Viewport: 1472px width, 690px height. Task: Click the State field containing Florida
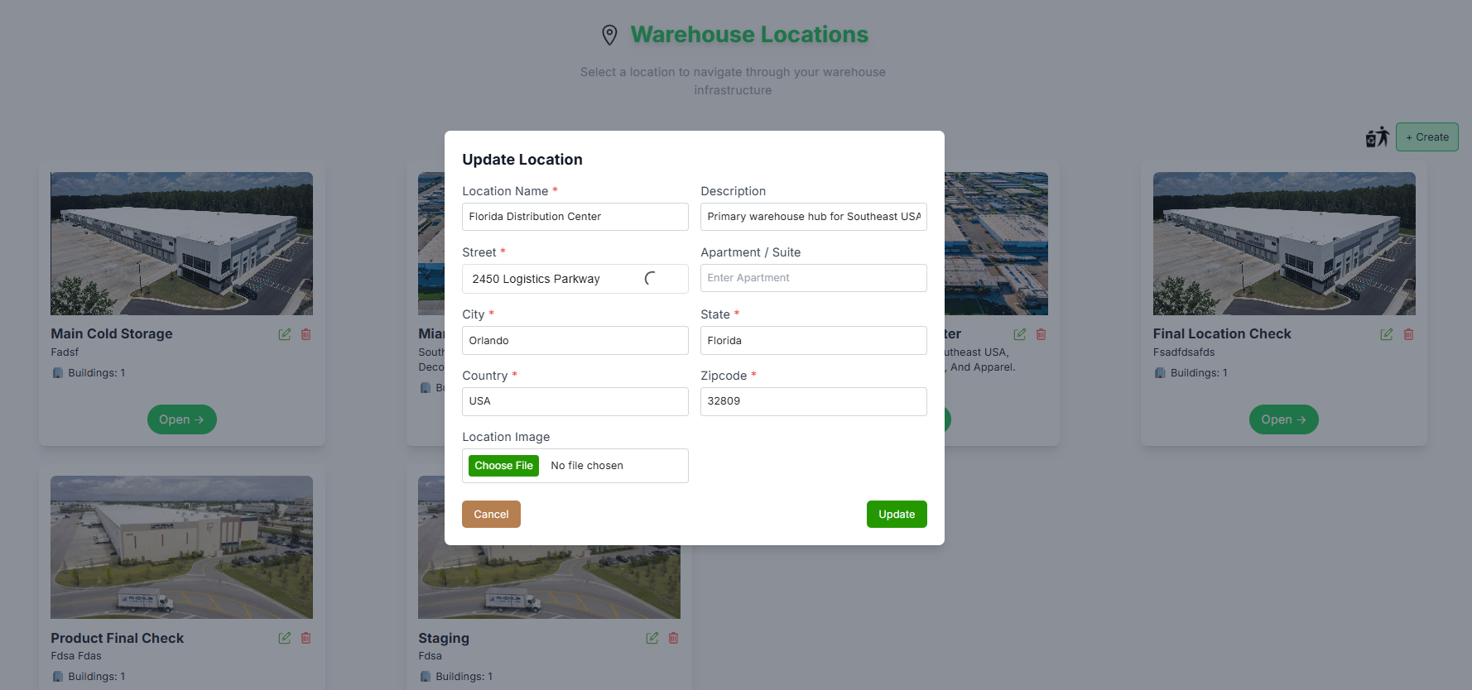click(814, 340)
